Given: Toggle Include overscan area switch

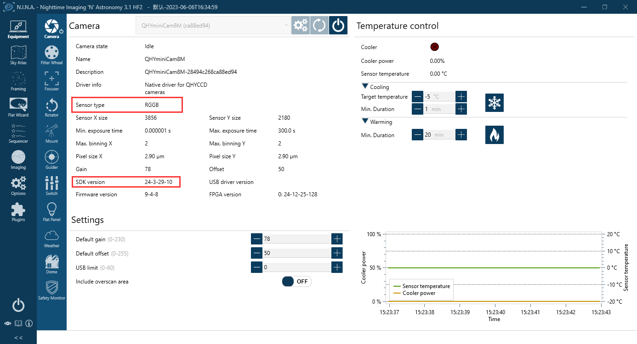Looking at the screenshot, I should (296, 282).
